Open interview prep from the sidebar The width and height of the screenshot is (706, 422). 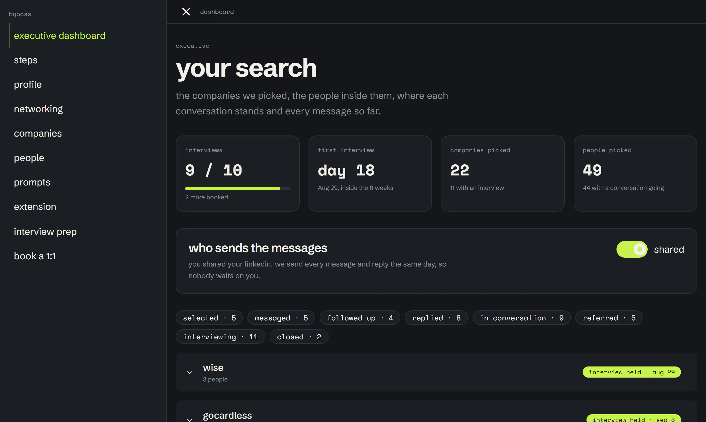click(x=45, y=232)
